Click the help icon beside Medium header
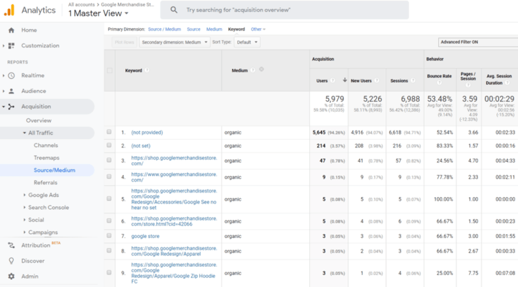 click(253, 70)
